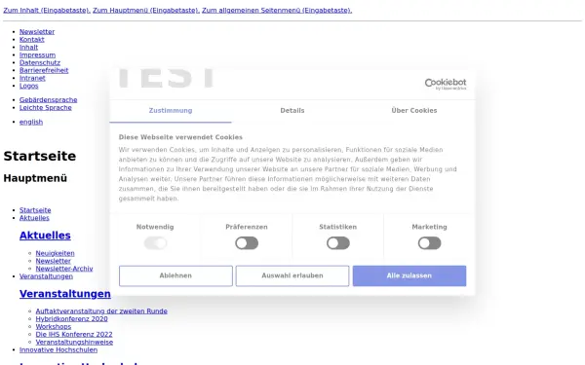Click the Cookiebot logo in dialog
The width and height of the screenshot is (585, 365).
tap(446, 84)
